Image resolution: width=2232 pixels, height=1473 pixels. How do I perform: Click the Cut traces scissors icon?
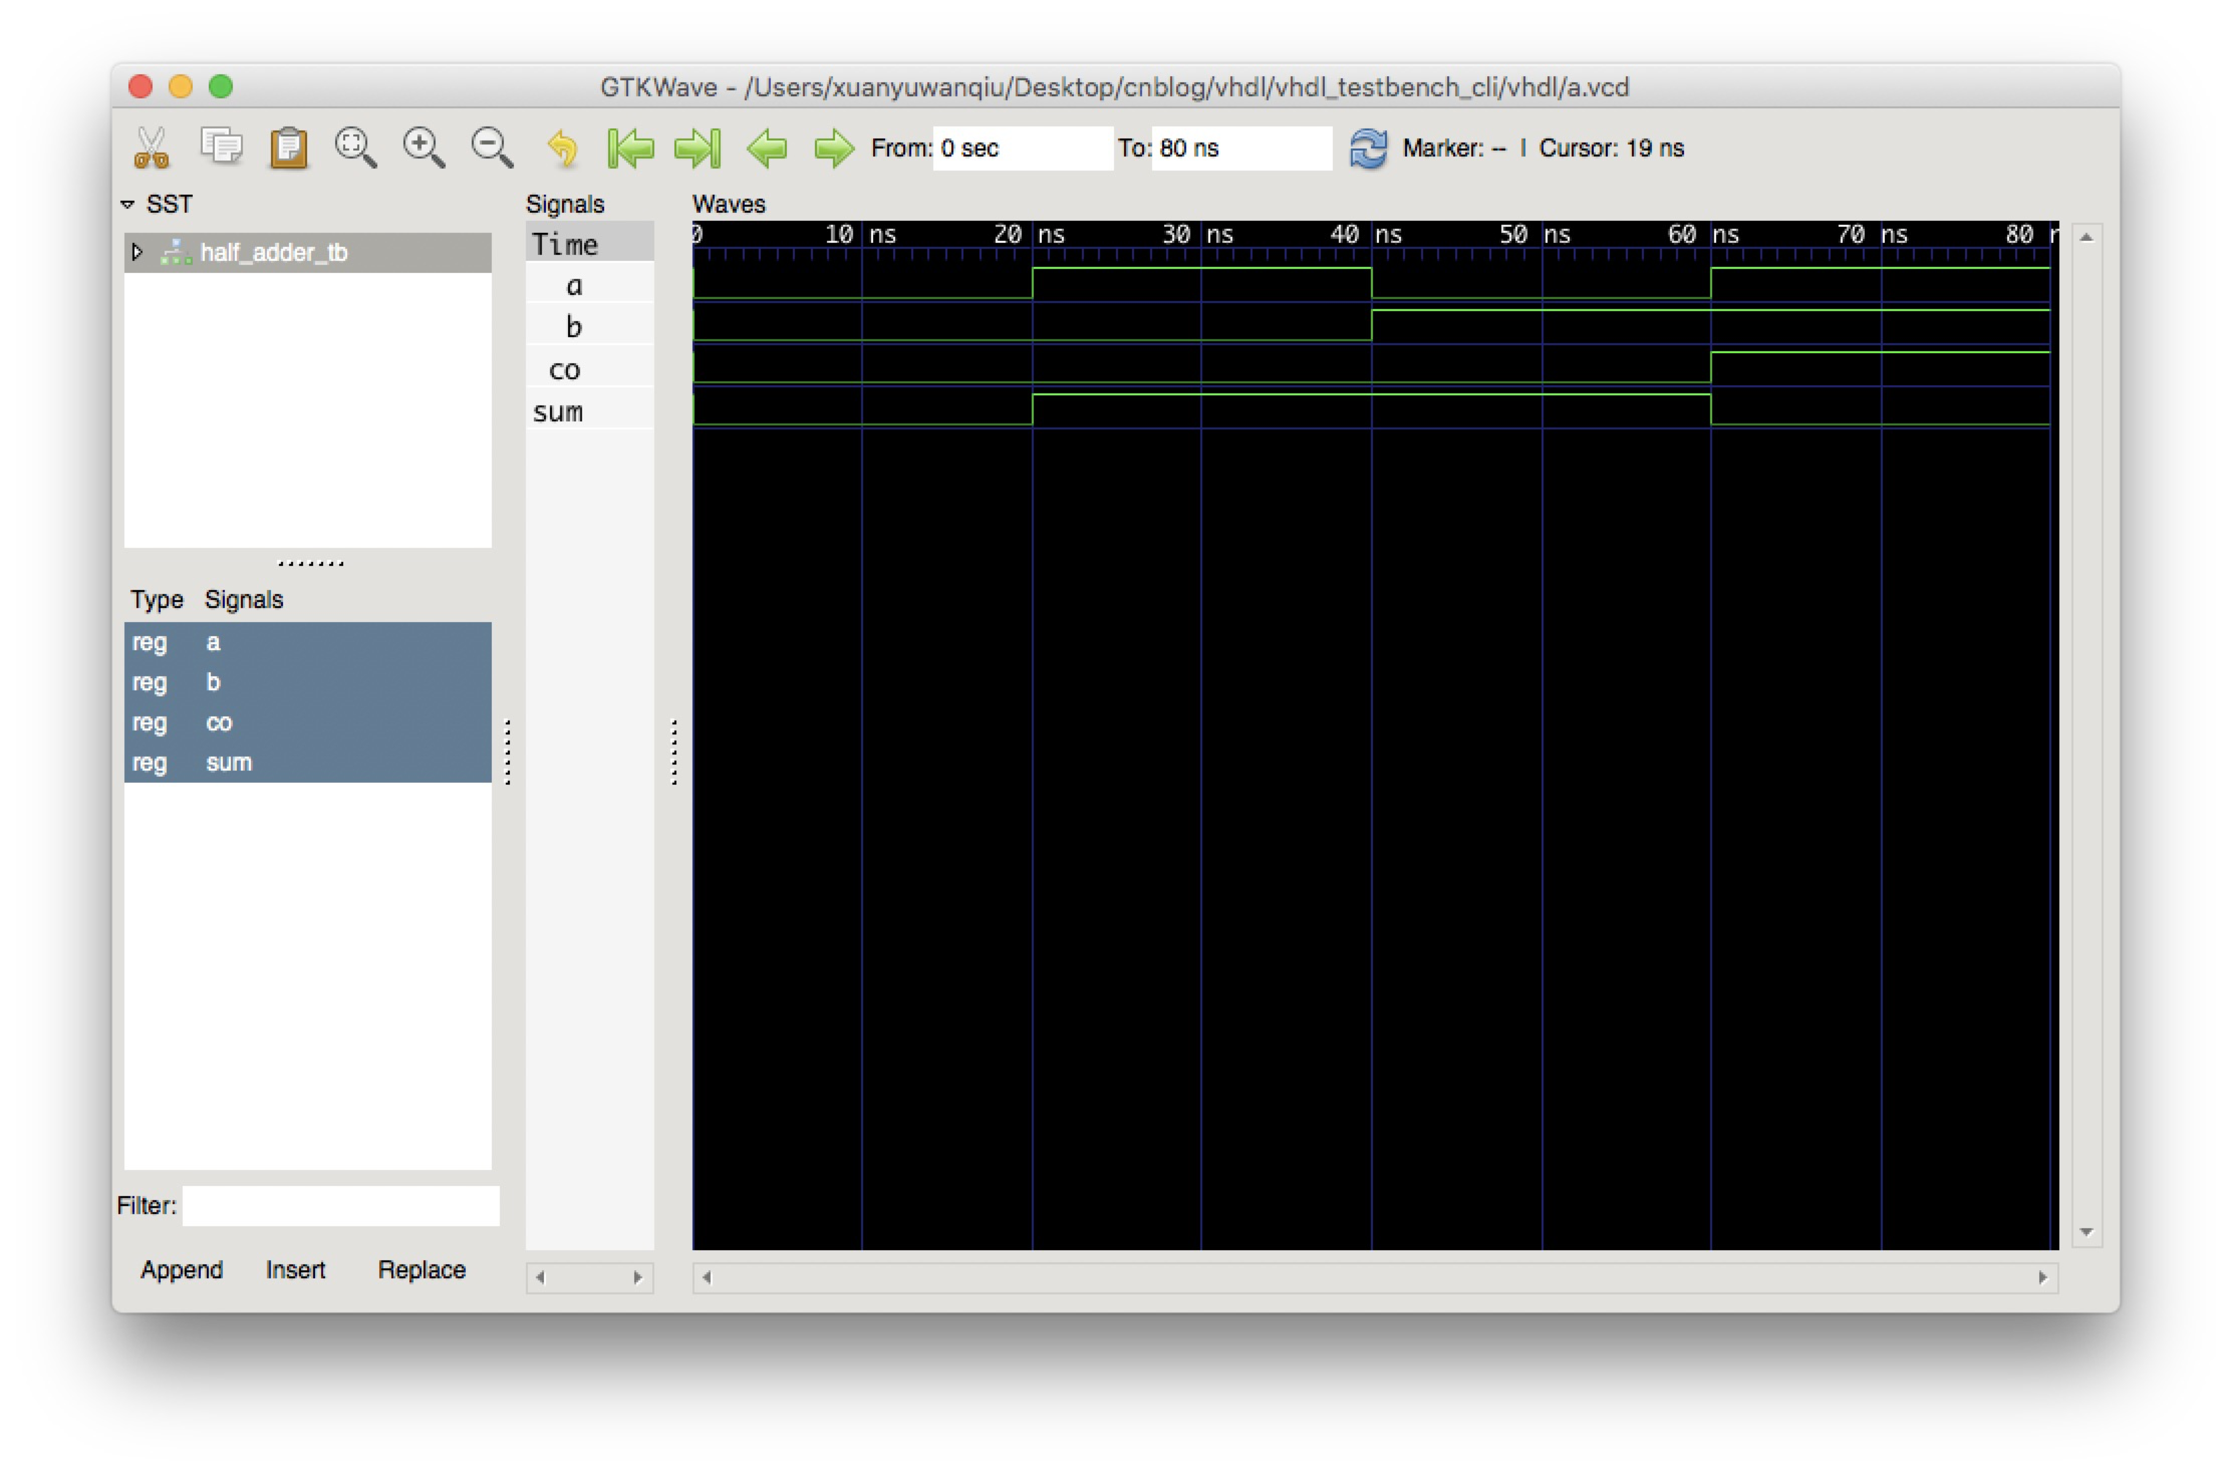coord(151,148)
